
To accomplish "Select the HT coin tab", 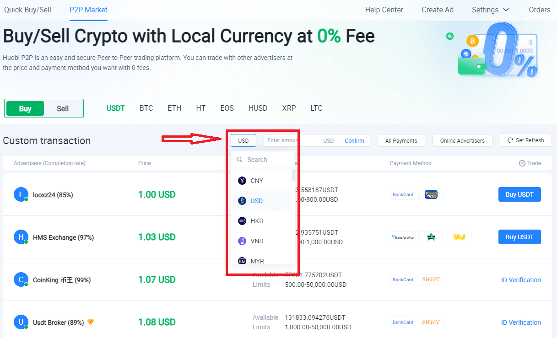I will pyautogui.click(x=201, y=108).
